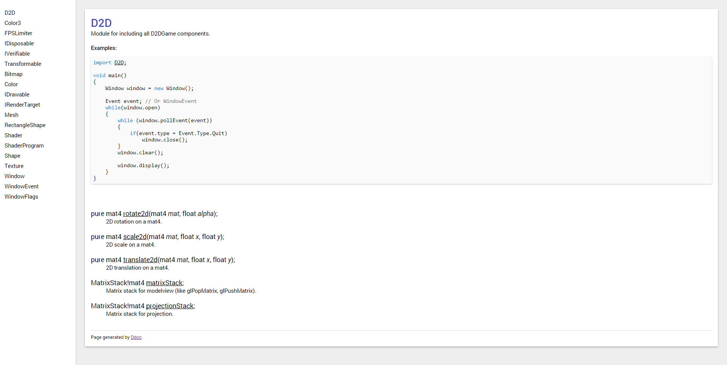
Task: Click the Ddoc link in the footer
Action: [136, 337]
